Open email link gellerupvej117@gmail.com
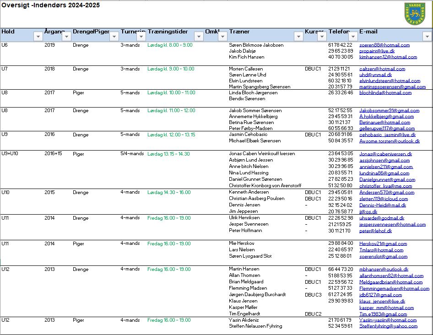 [x=387, y=129]
